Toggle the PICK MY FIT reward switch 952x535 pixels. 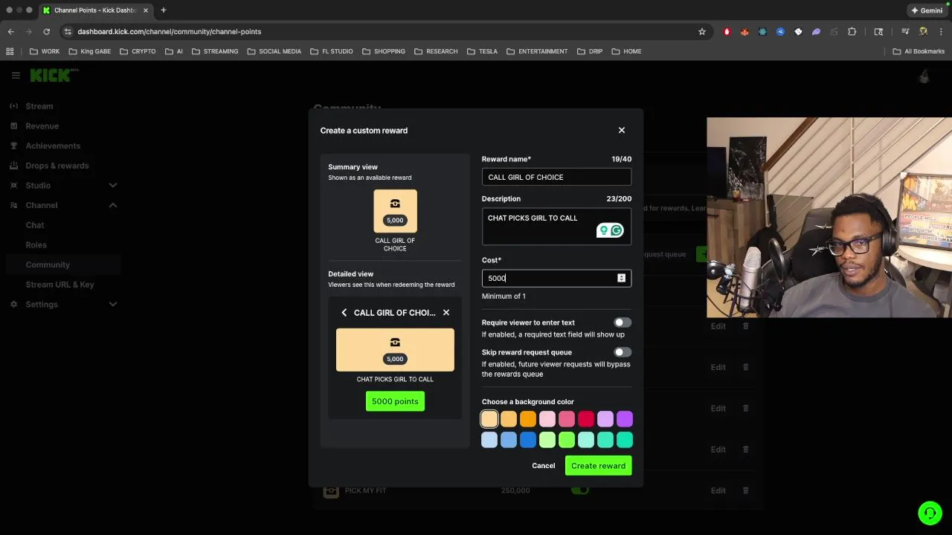click(x=579, y=490)
